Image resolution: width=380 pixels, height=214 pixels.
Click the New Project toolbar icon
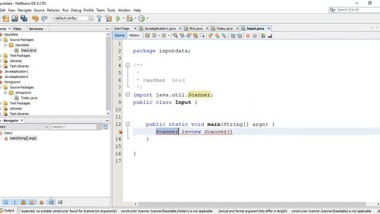5,18
